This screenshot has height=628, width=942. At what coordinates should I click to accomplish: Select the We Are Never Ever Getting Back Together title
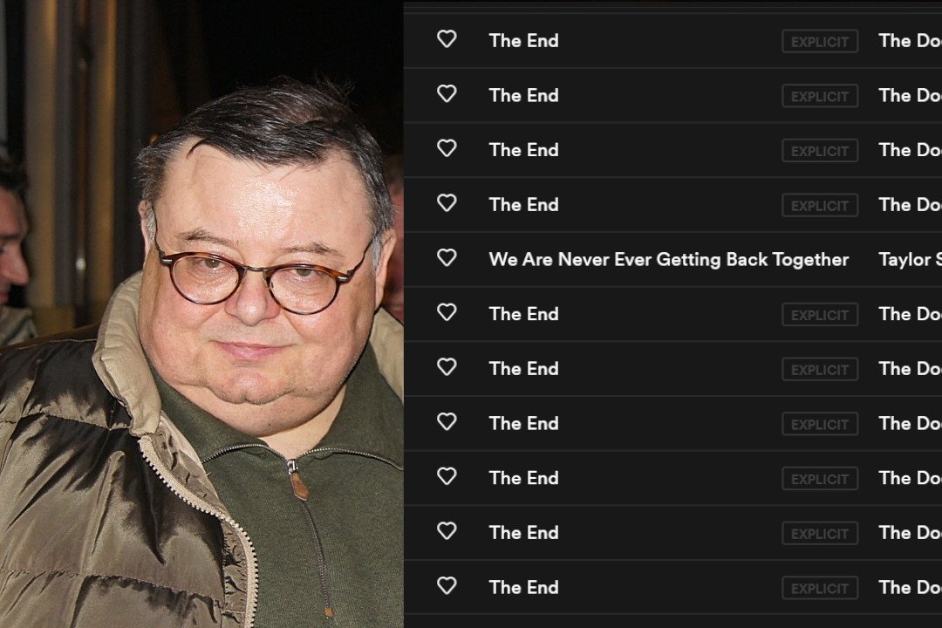[669, 259]
